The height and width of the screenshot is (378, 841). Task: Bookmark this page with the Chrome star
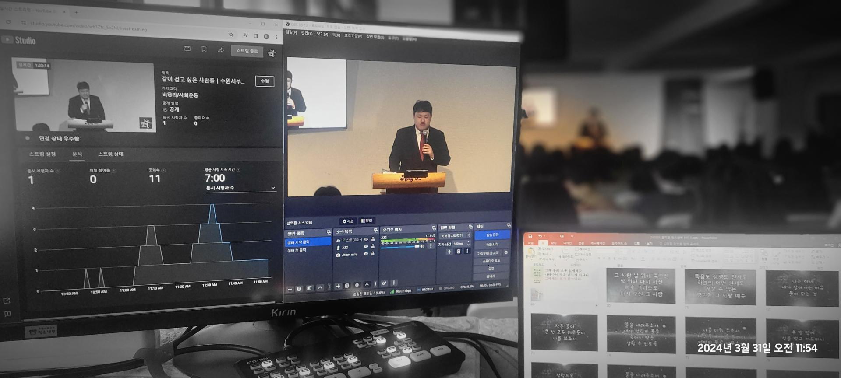pyautogui.click(x=231, y=35)
